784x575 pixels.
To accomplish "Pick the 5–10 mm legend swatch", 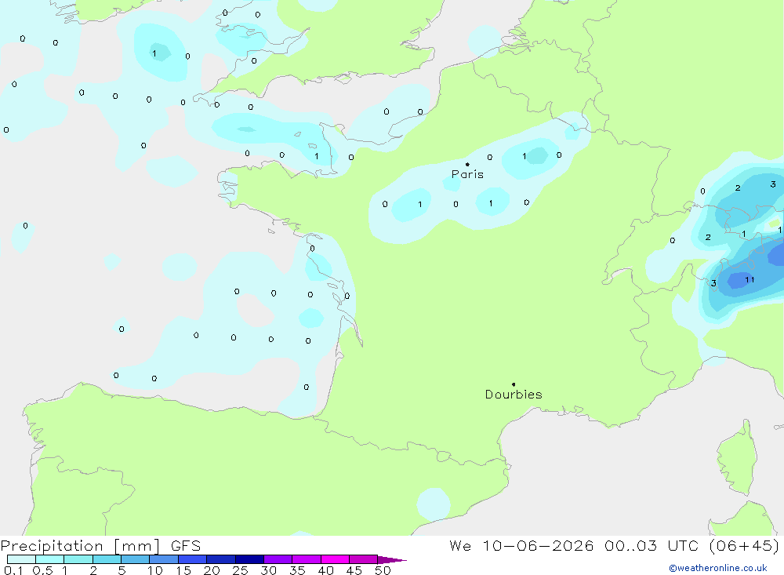I will click(135, 559).
